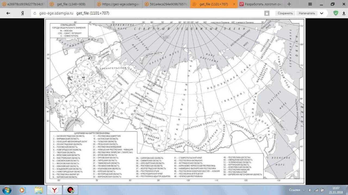Click the Ссылки toolbar in taskbar

[x=294, y=190]
